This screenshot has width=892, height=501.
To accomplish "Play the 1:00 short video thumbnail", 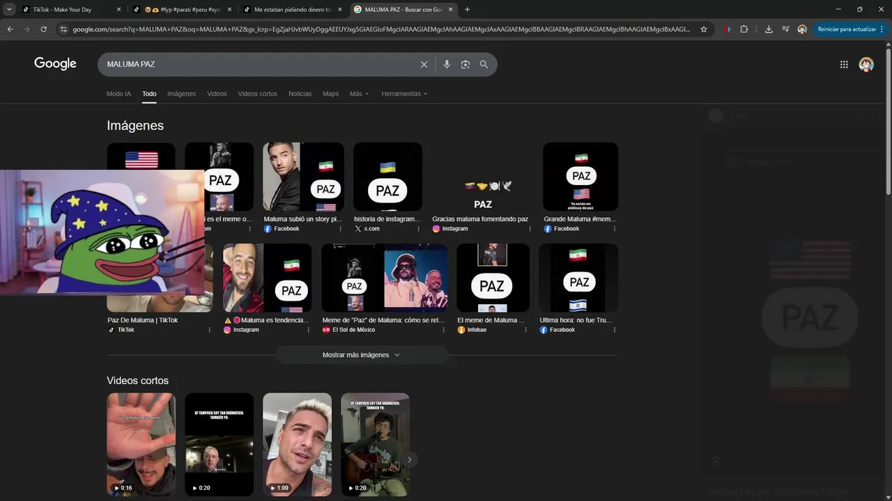I will [x=297, y=445].
